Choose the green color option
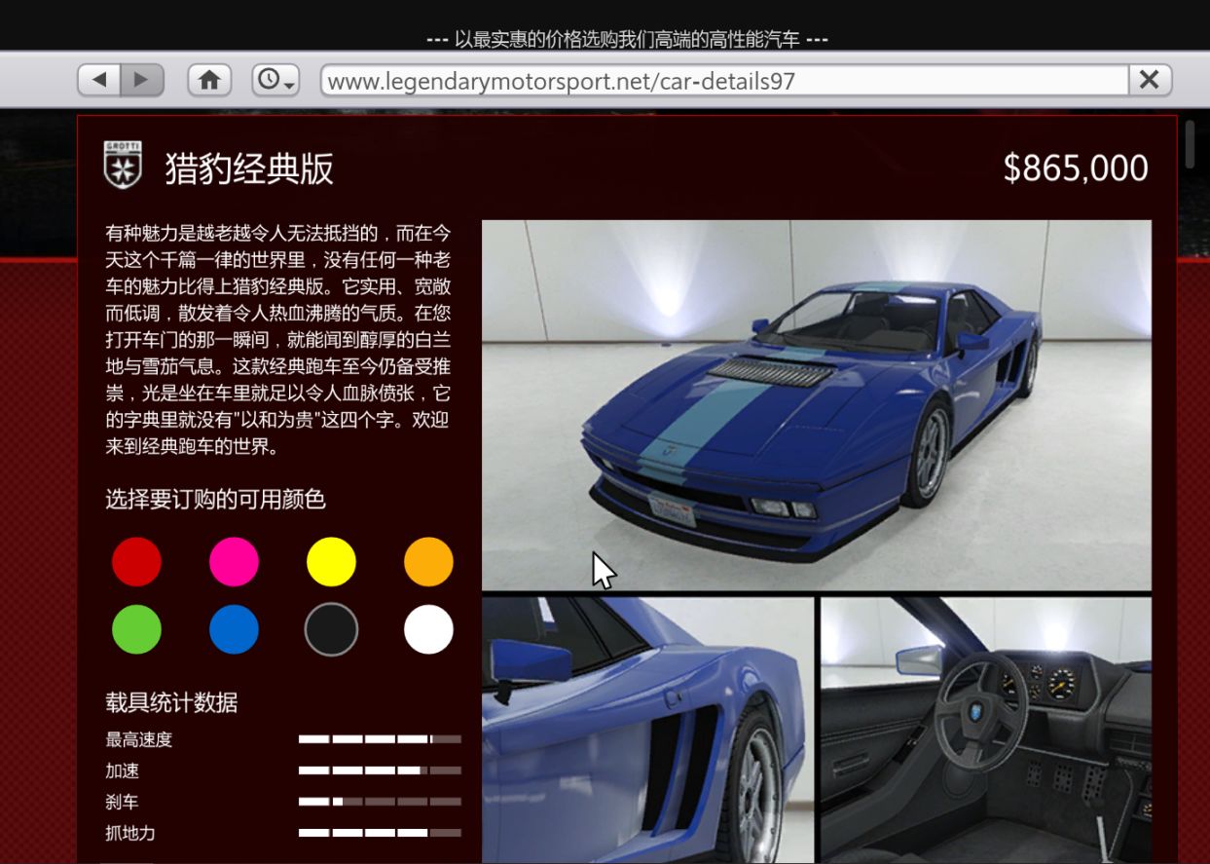1210x864 pixels. point(136,629)
